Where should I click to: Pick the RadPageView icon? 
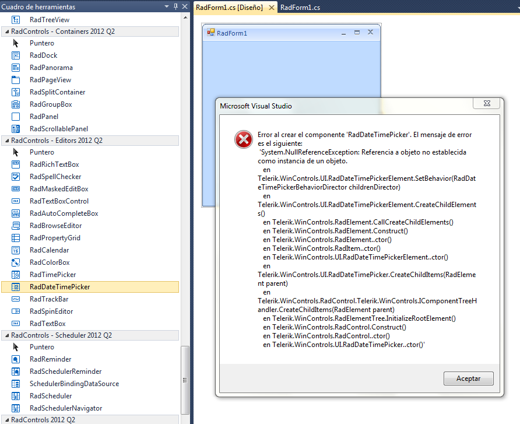pos(16,80)
